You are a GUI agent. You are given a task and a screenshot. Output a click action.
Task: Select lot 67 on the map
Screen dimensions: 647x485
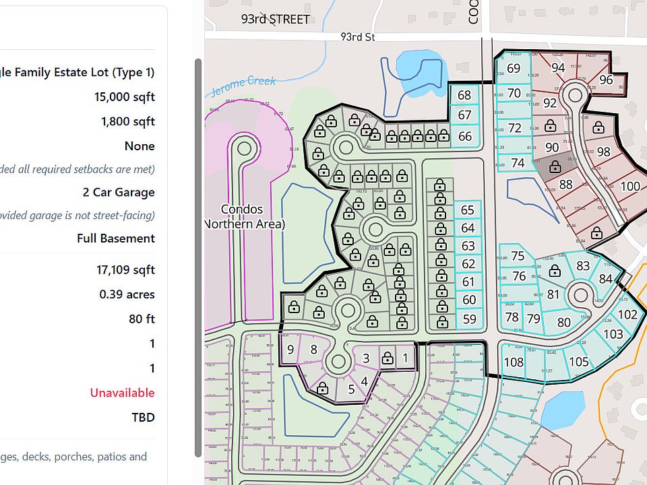click(x=464, y=115)
